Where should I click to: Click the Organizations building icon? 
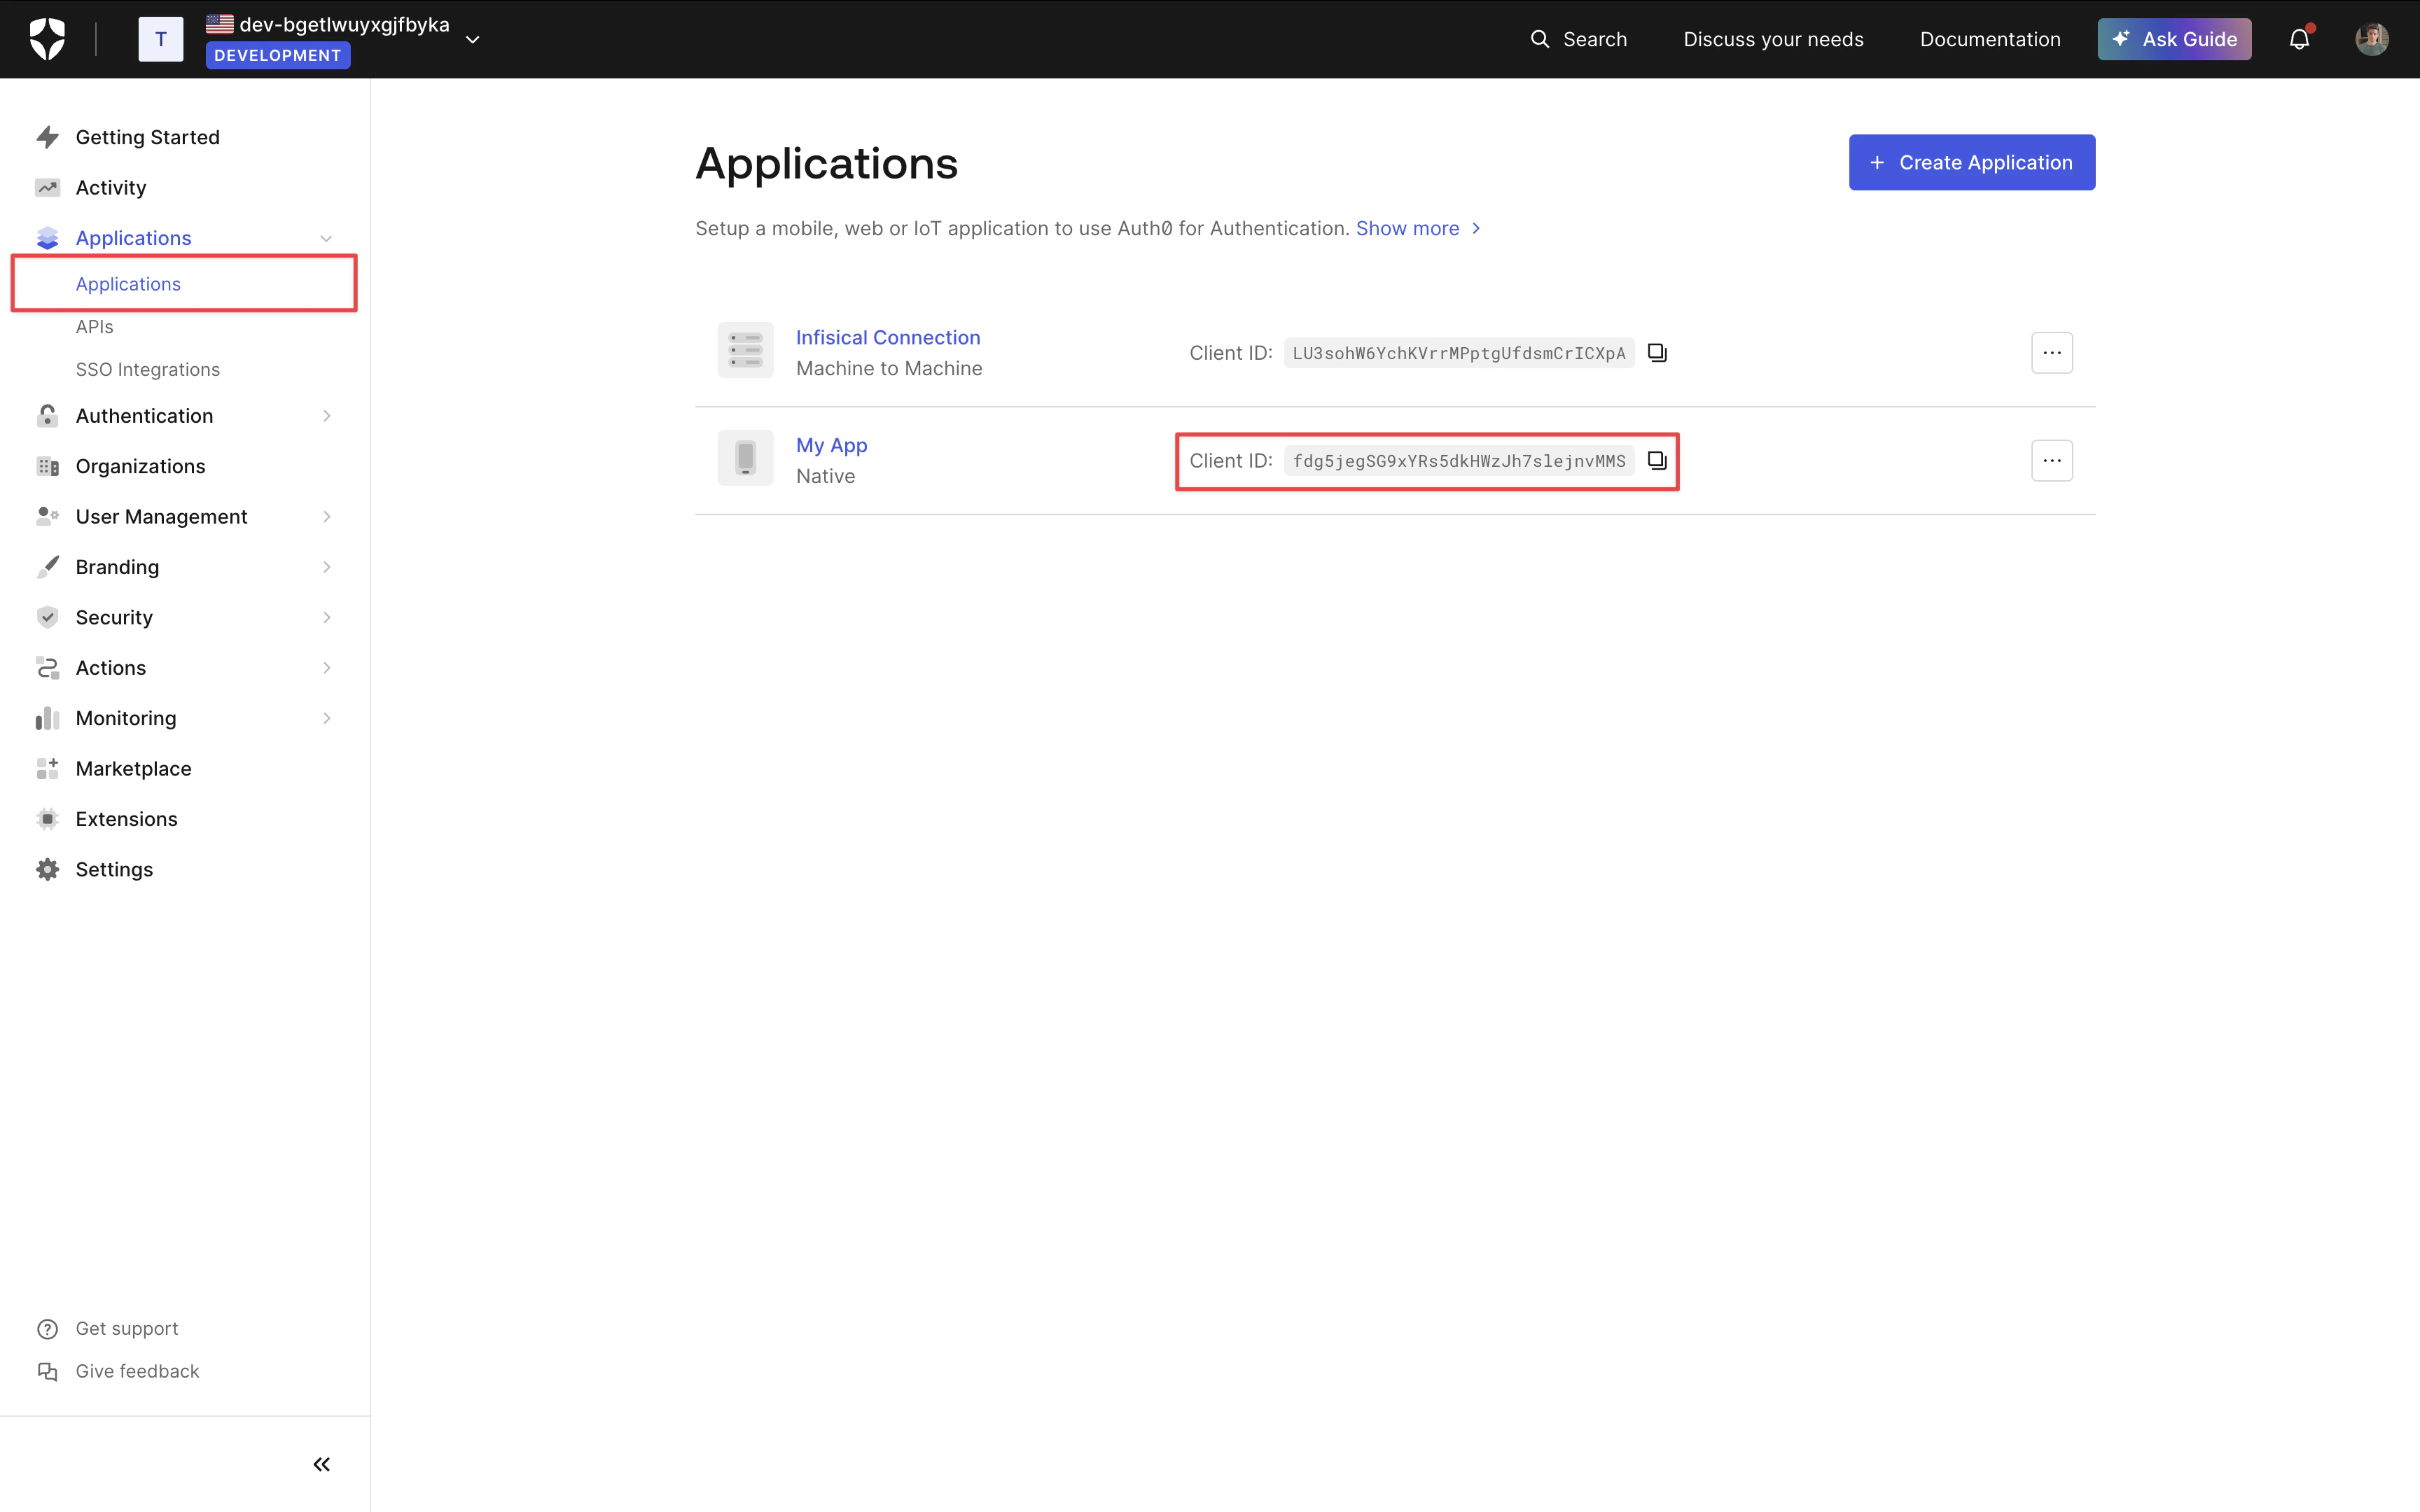pyautogui.click(x=47, y=466)
